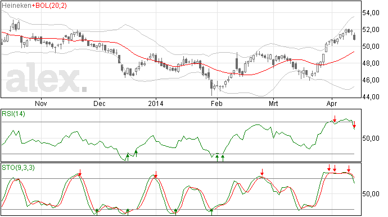Screen dimensions: 388x217
Task: Click the STO(9,3,3) panel label
Action: tap(19, 168)
